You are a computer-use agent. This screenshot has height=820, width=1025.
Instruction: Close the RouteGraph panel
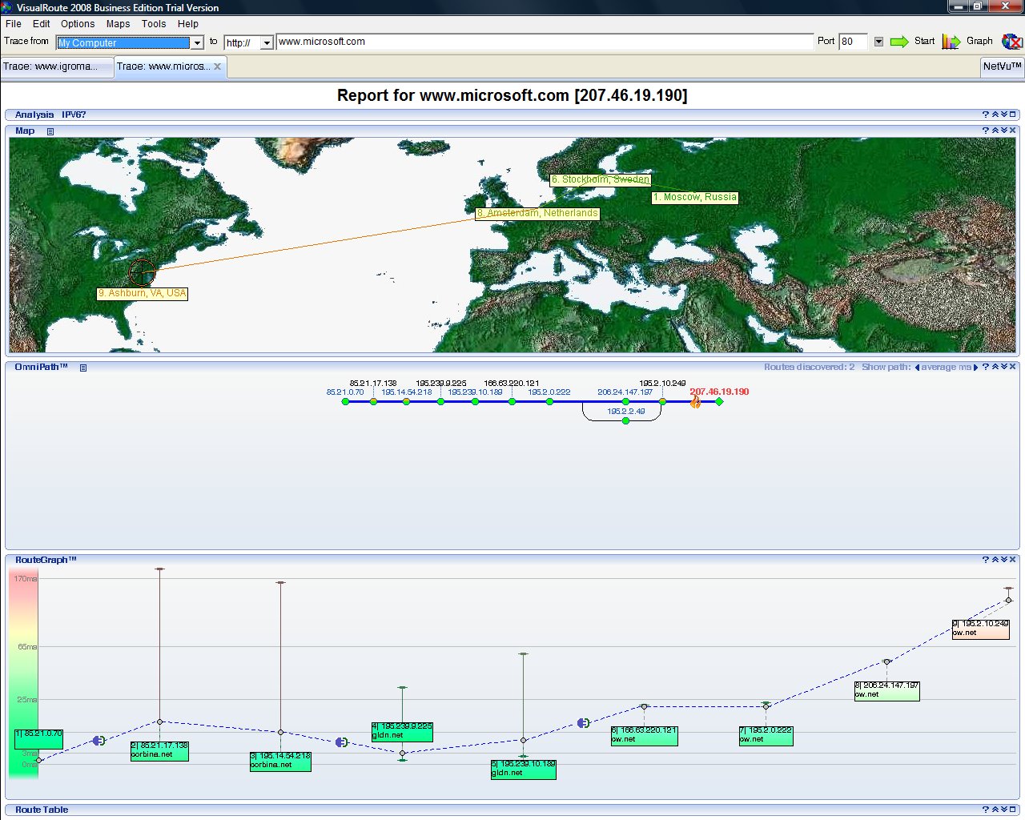[1012, 560]
